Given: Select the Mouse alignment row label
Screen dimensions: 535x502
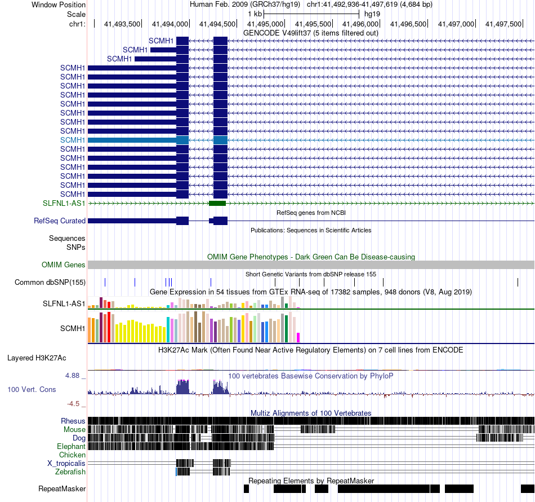Looking at the screenshot, I should (x=74, y=430).
